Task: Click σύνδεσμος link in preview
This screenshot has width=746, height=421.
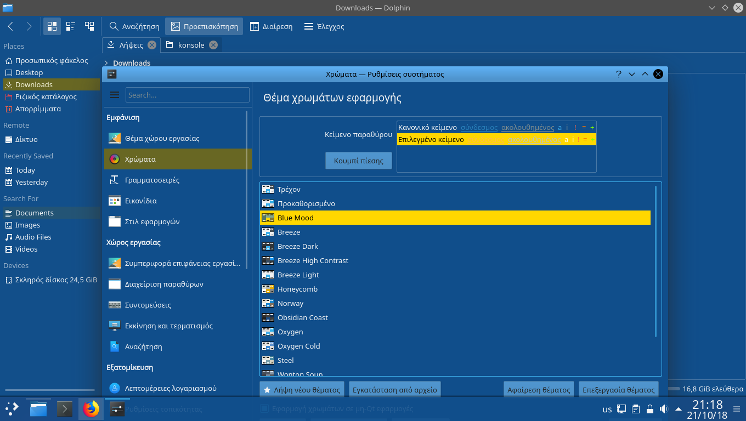Action: 479,127
